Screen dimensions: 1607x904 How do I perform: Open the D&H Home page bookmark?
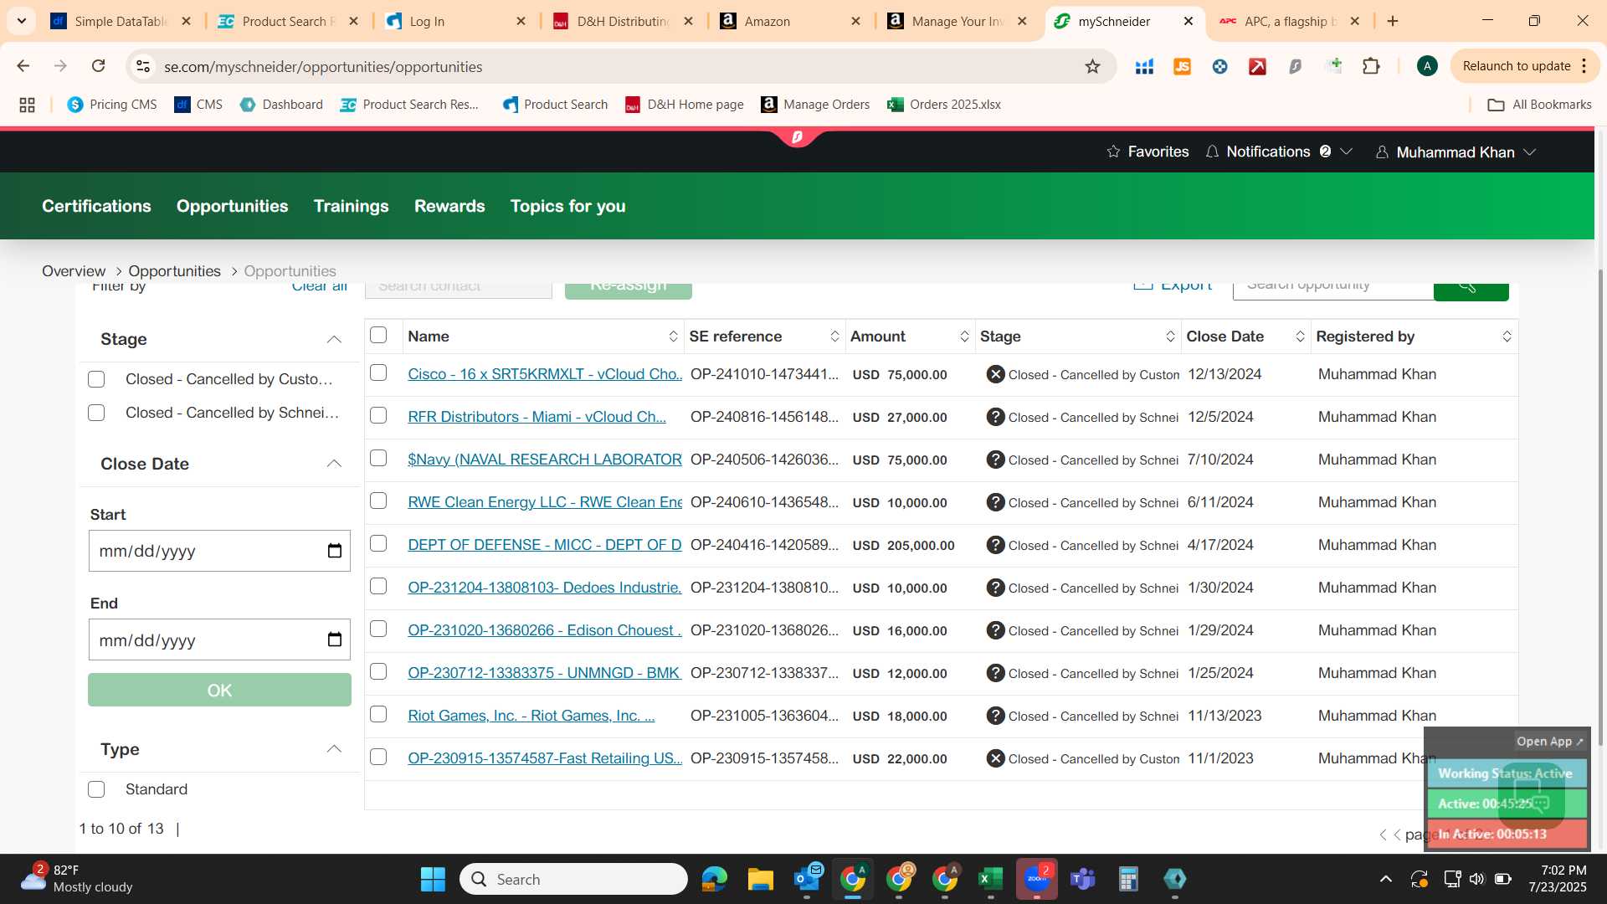[685, 105]
